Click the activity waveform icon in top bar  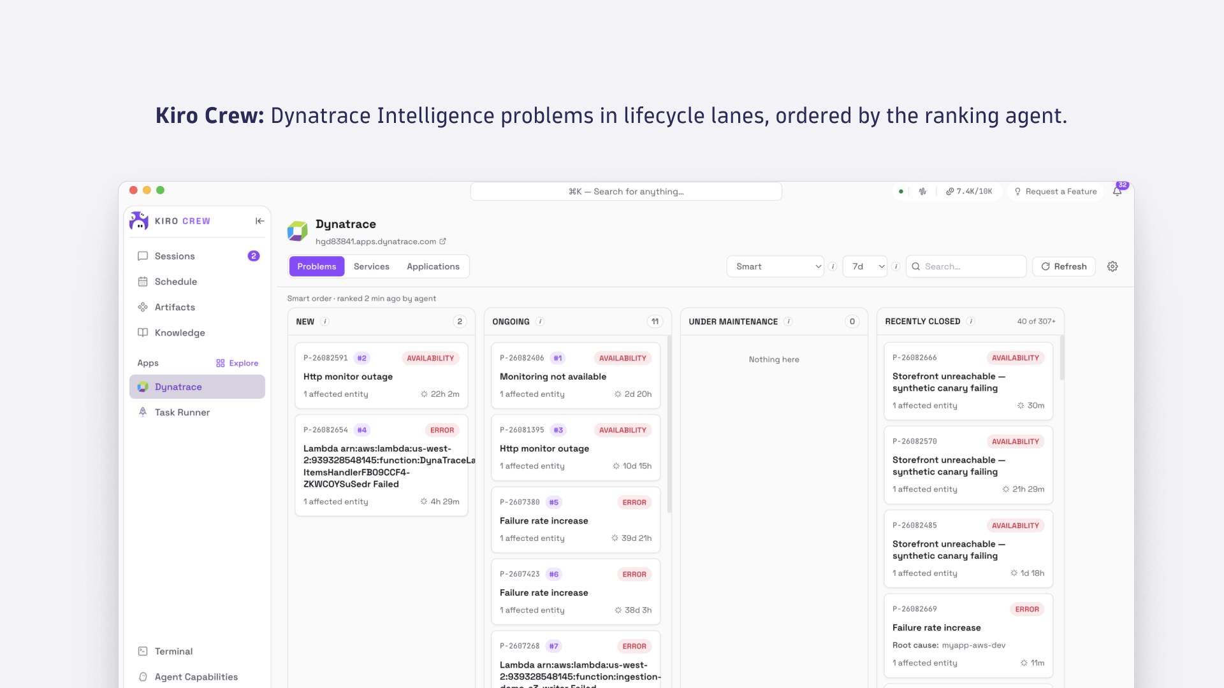click(922, 191)
